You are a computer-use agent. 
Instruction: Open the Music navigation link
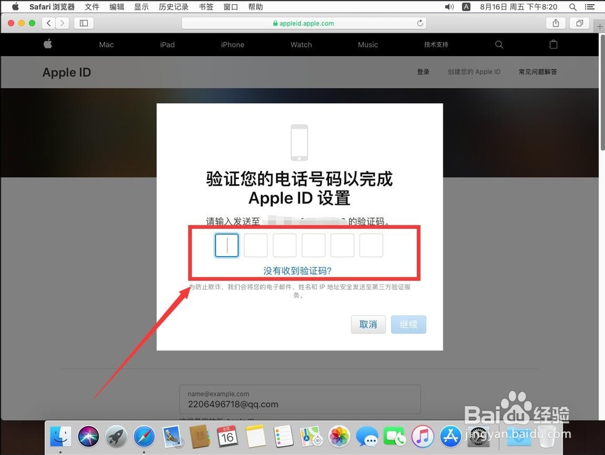tap(368, 45)
